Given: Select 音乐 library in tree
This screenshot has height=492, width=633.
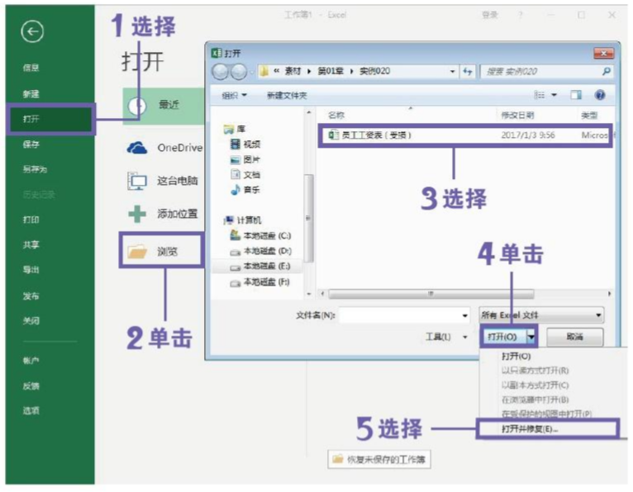Looking at the screenshot, I should tap(245, 190).
